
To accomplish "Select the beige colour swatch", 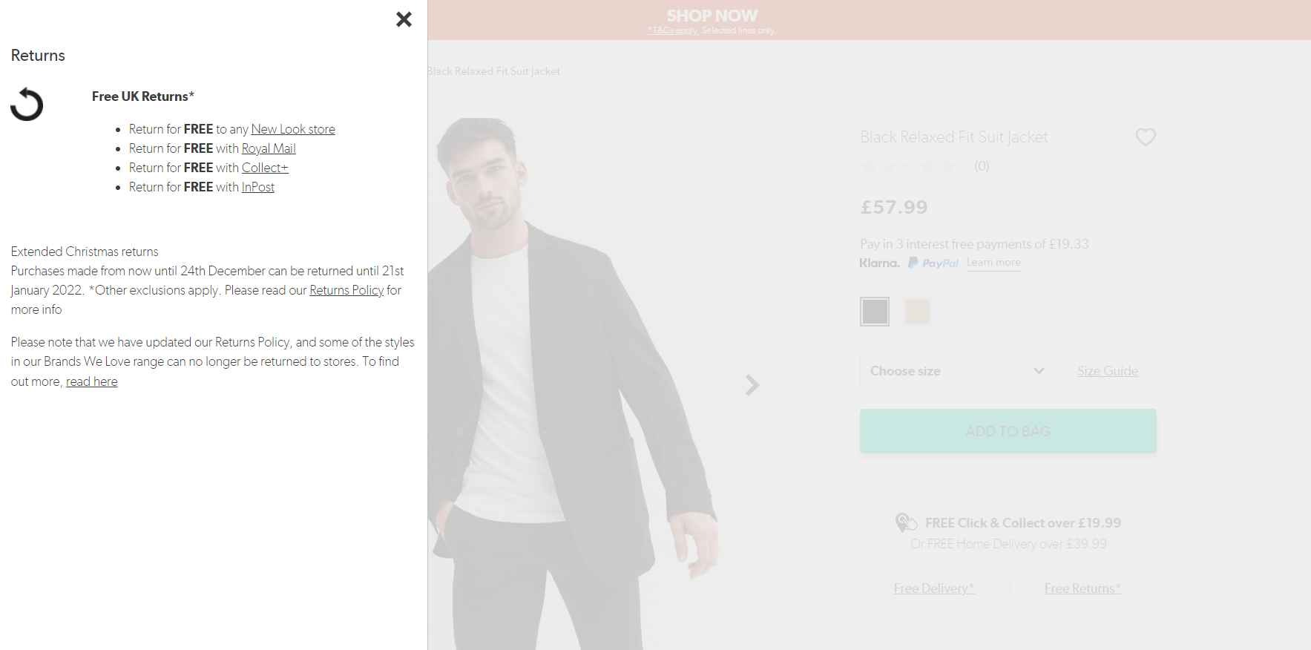I will (x=918, y=311).
